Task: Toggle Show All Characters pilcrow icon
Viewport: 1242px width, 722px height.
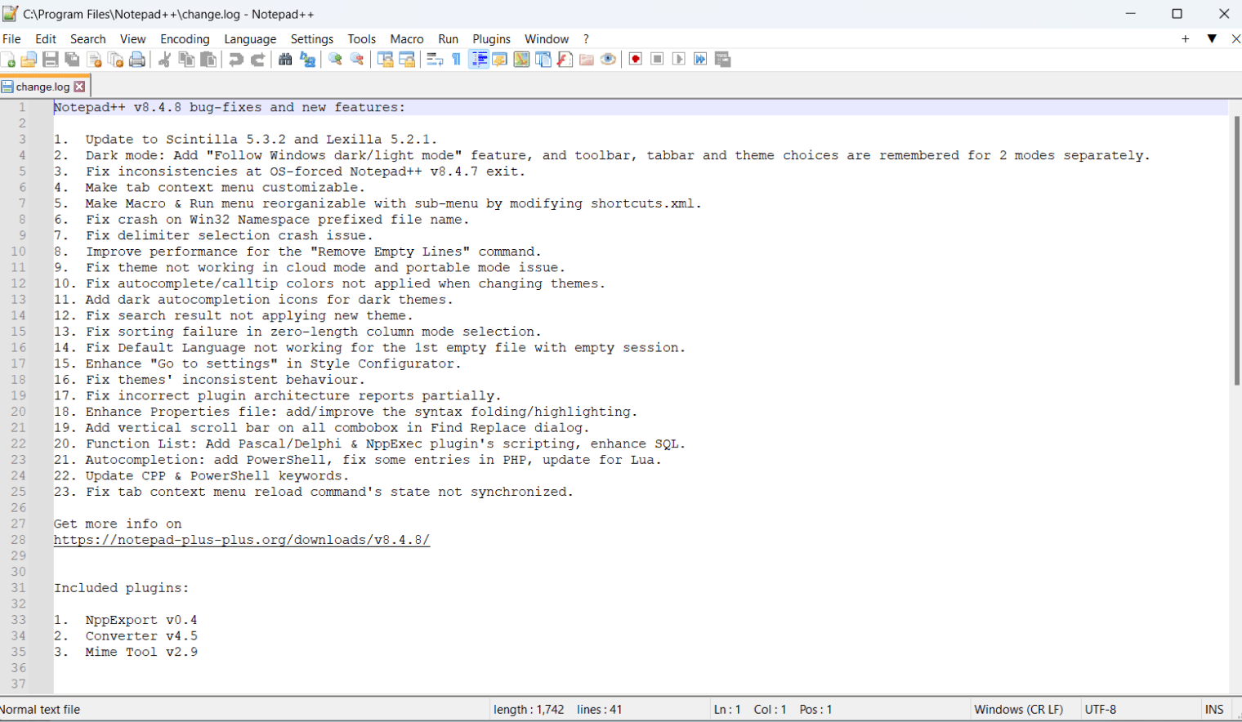Action: pos(456,60)
